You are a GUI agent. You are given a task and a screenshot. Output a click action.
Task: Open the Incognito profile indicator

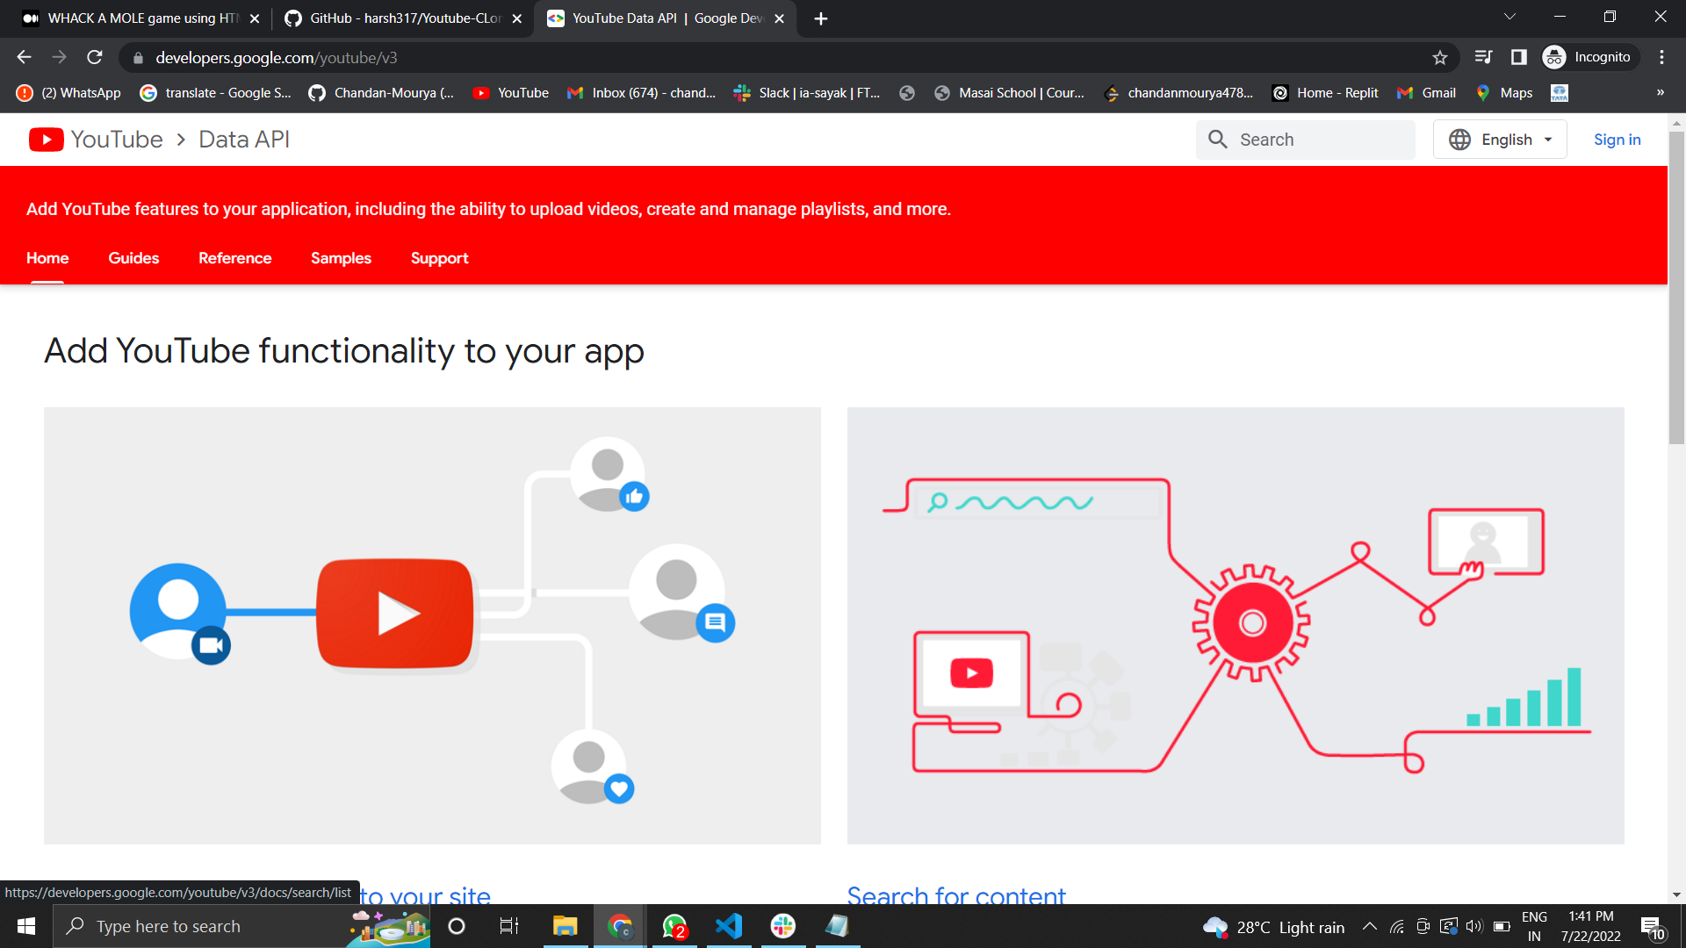coord(1589,58)
